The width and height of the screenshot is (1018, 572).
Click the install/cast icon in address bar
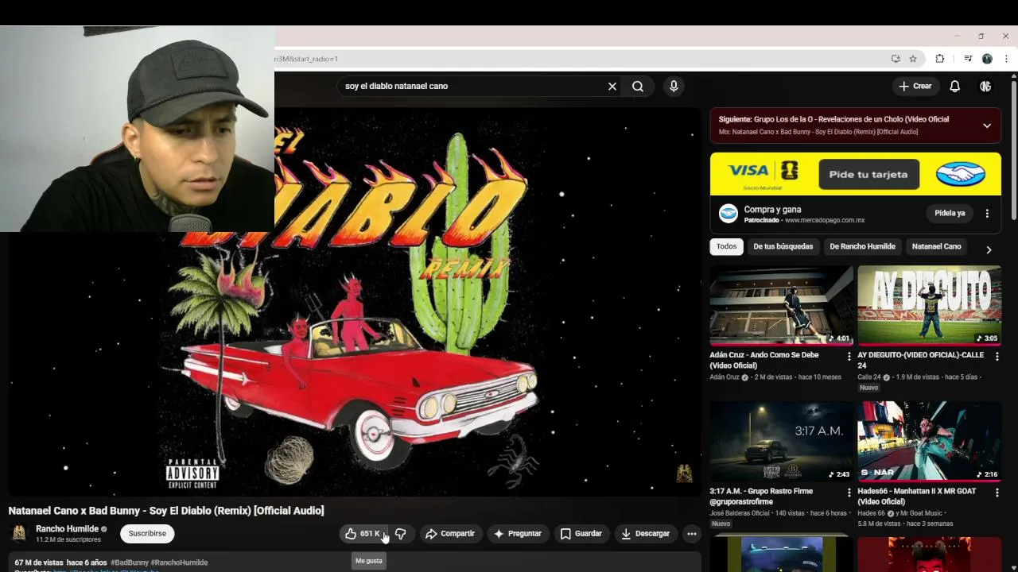click(x=896, y=59)
